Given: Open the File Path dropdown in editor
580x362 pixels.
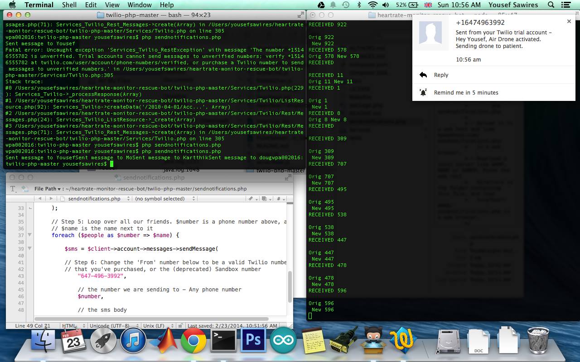Looking at the screenshot, I should [x=48, y=189].
